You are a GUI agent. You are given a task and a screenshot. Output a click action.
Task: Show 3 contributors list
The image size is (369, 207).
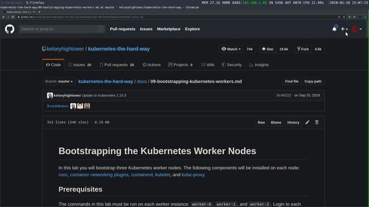pos(58,106)
